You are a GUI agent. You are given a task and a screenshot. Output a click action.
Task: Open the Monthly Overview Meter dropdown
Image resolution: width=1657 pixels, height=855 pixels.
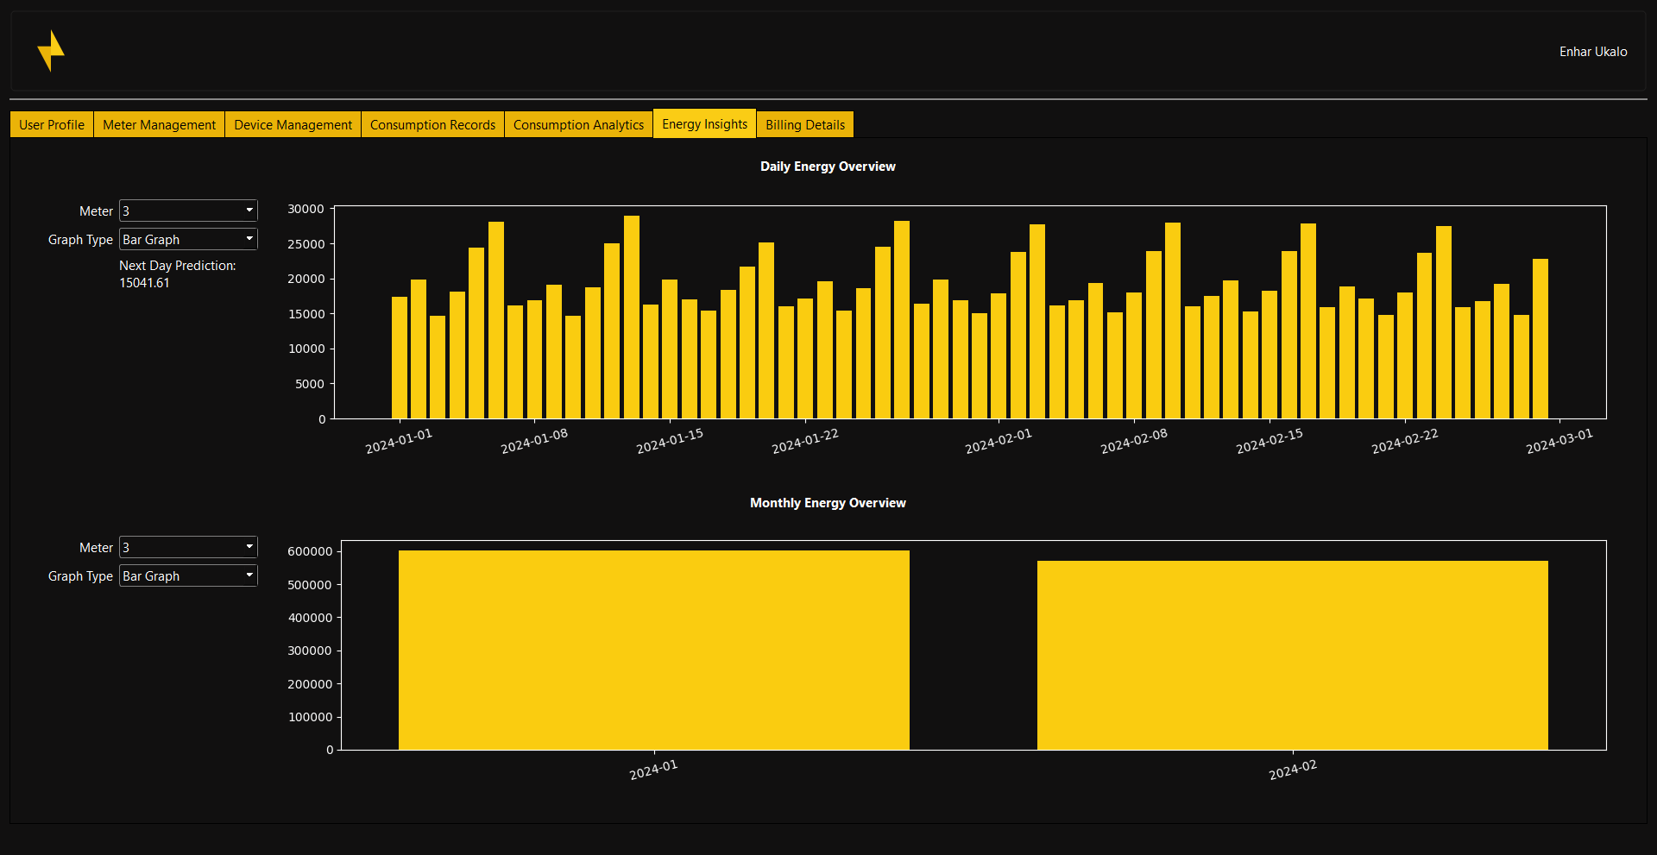coord(188,547)
